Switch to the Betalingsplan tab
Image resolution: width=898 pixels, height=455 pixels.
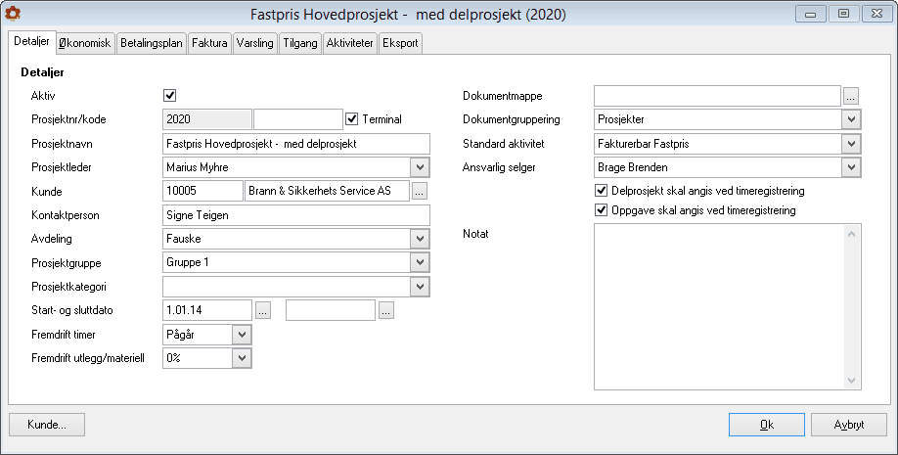pos(152,43)
